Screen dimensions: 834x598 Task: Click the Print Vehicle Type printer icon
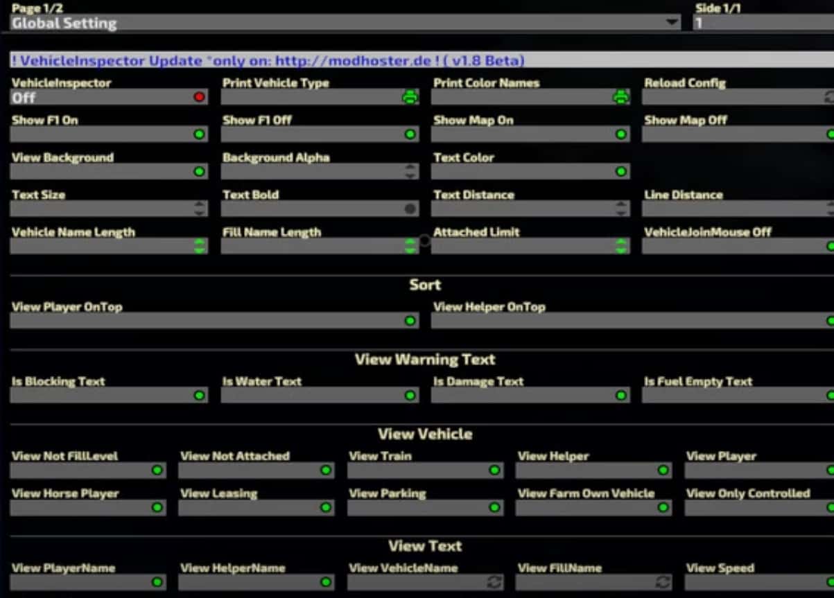tap(410, 98)
